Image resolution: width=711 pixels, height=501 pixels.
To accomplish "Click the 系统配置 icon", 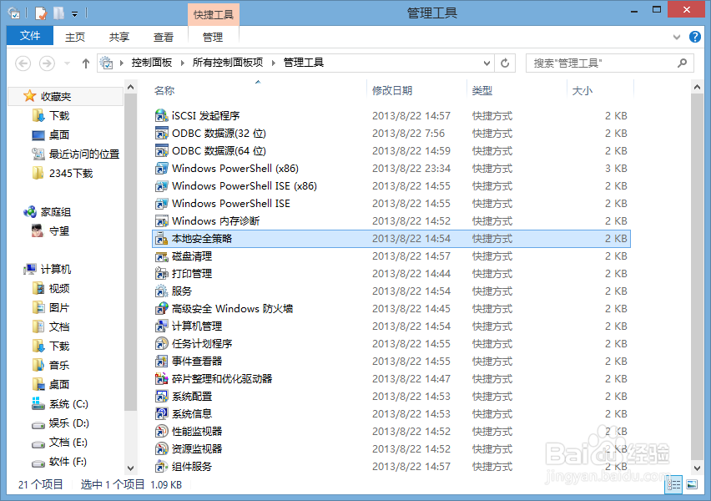I will [161, 397].
